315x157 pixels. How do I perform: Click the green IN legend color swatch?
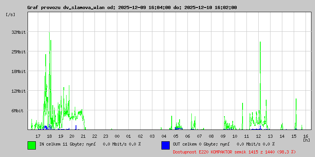click(x=32, y=145)
